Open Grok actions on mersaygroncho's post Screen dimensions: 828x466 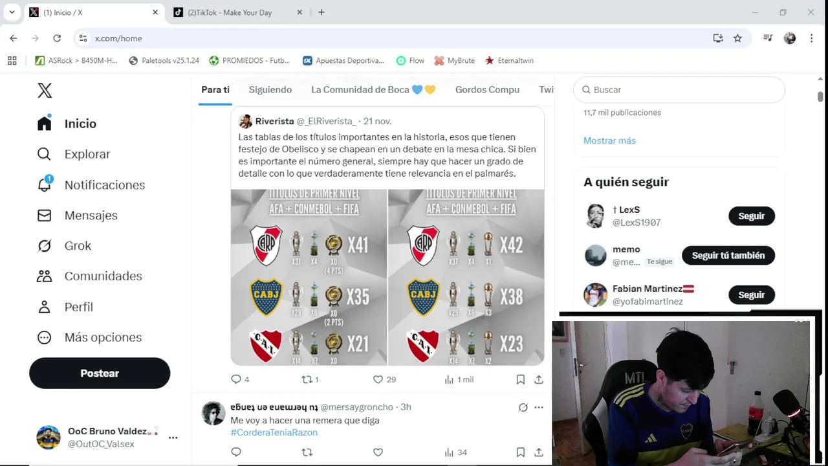point(523,407)
